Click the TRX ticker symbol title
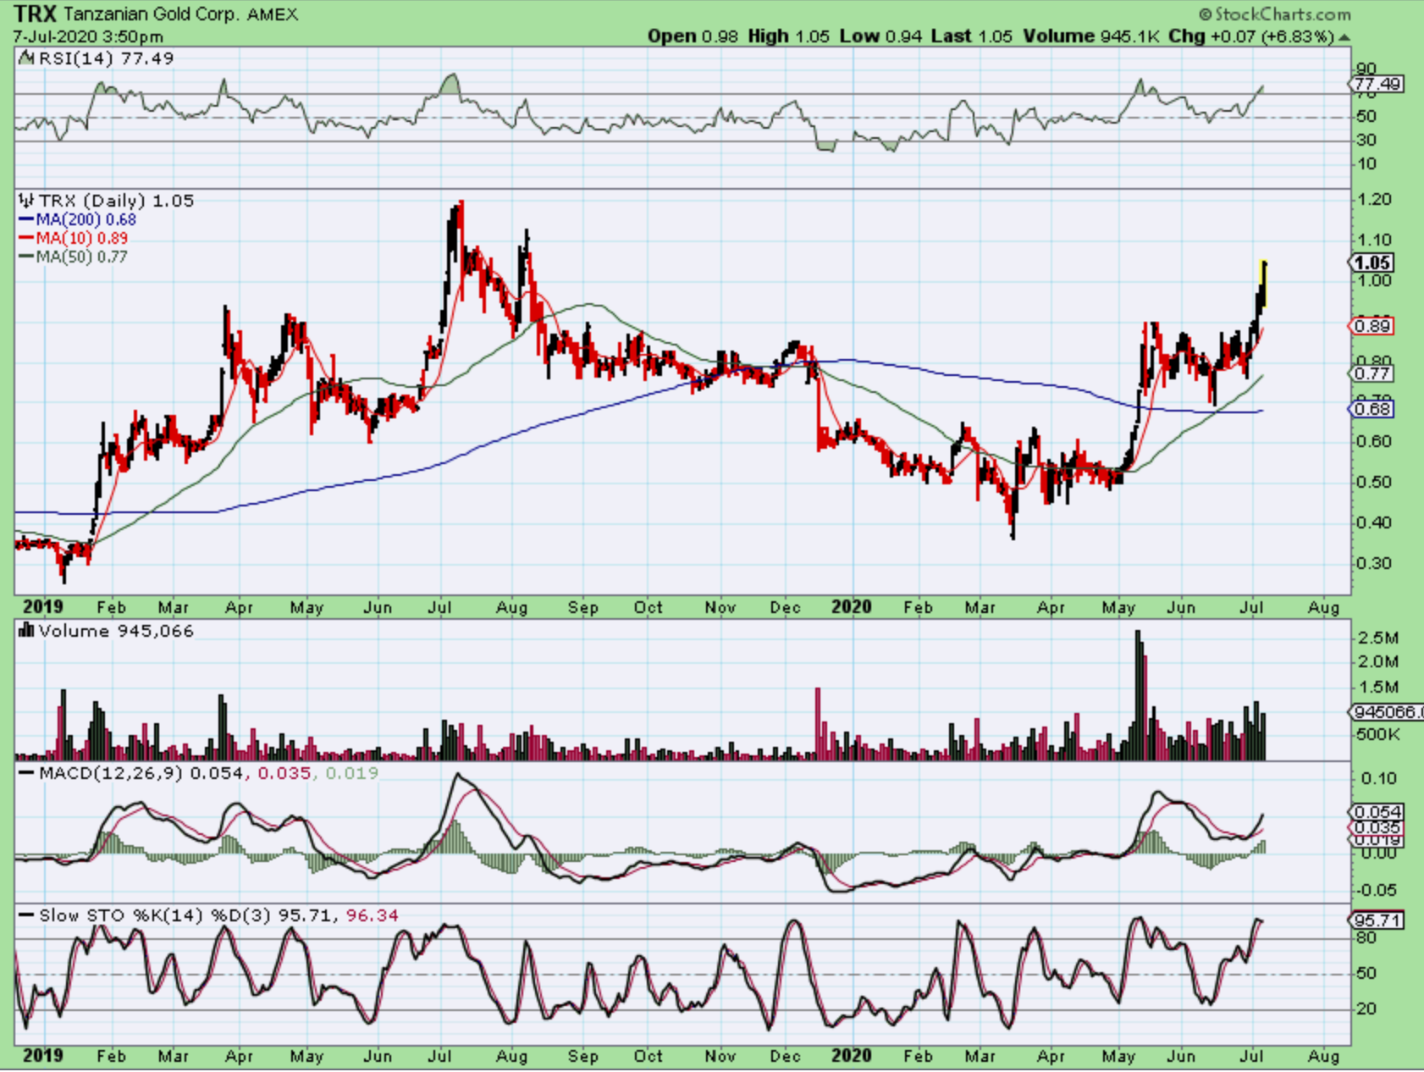1424x1072 pixels. [x=36, y=14]
